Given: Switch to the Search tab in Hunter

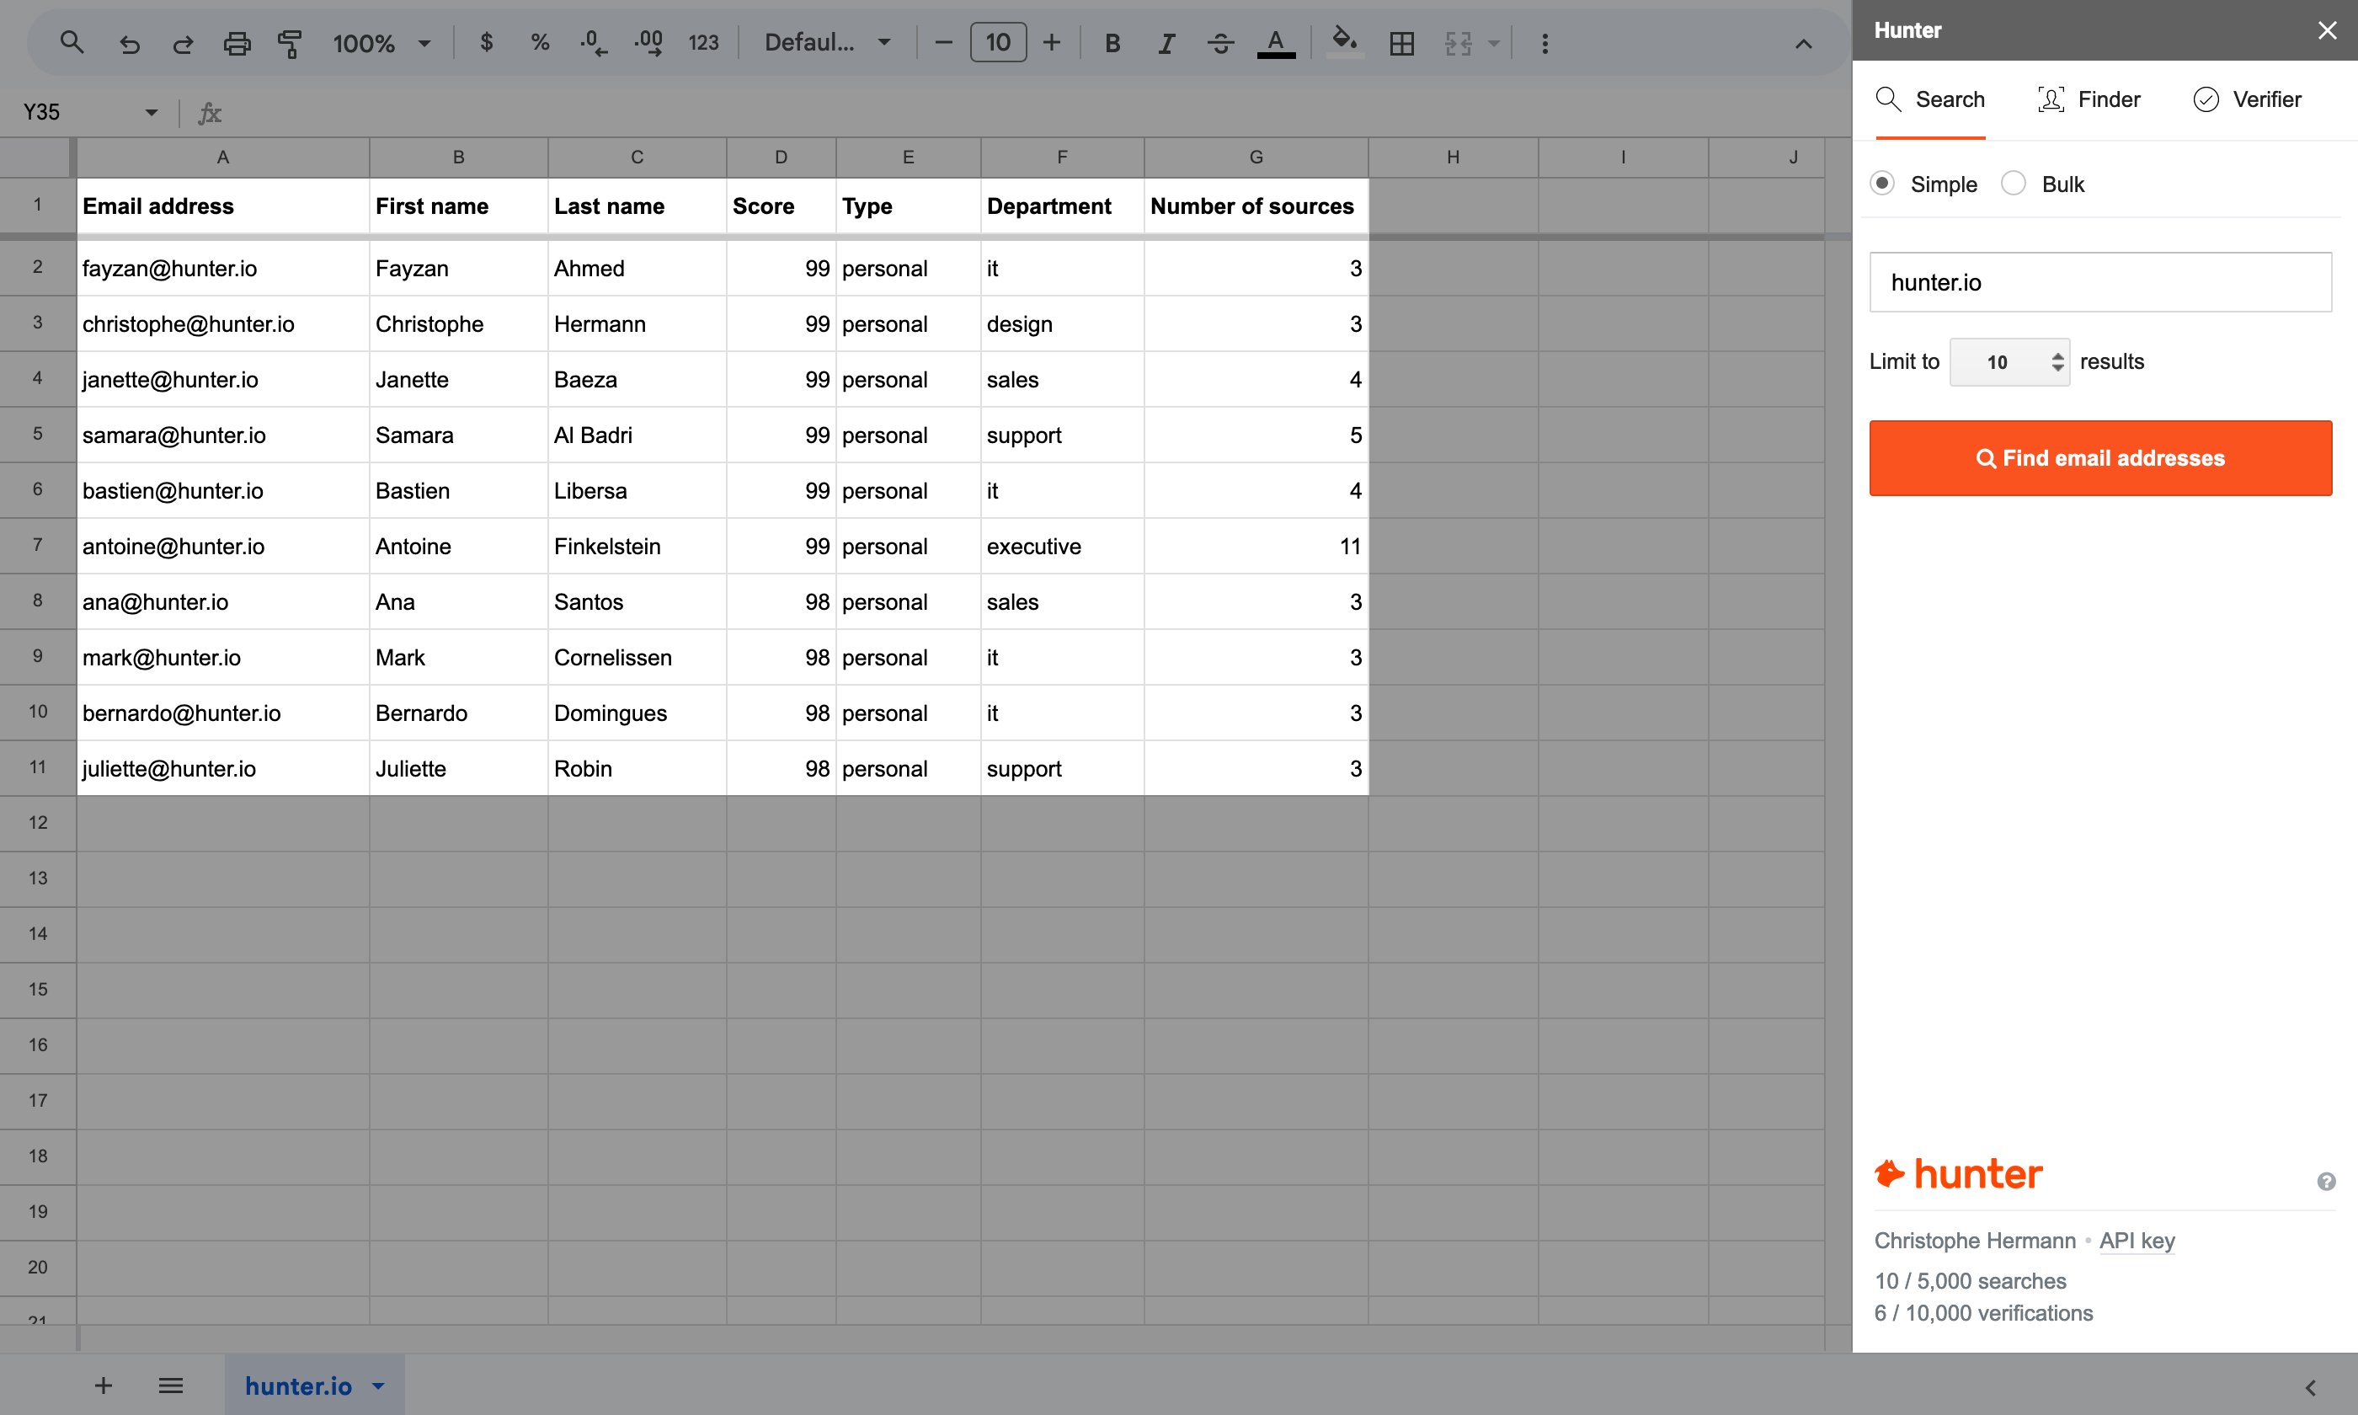Looking at the screenshot, I should 1930,99.
